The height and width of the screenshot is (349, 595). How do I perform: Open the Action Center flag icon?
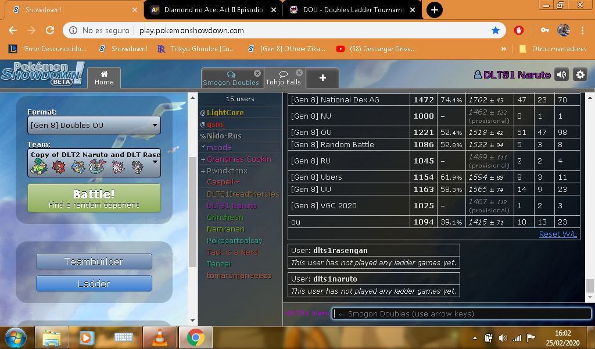tap(531, 338)
